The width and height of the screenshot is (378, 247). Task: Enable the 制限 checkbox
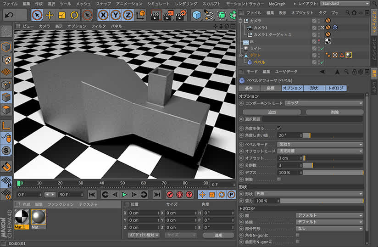[279, 179]
